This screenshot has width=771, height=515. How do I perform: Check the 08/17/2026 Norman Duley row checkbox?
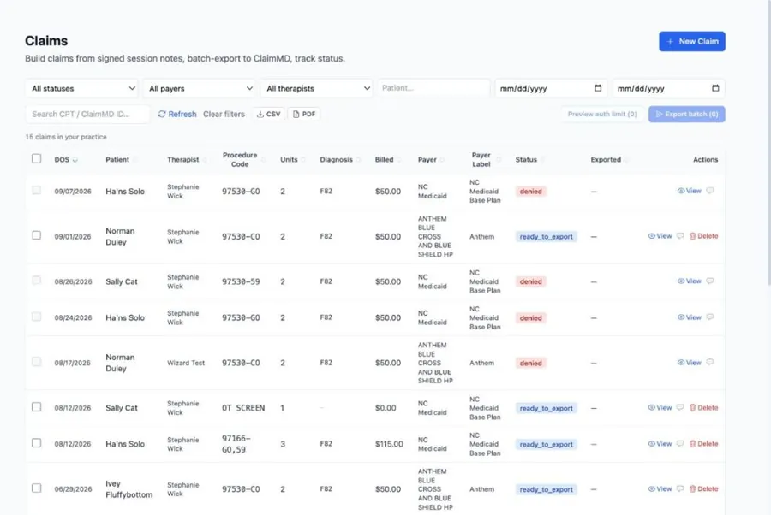(36, 362)
